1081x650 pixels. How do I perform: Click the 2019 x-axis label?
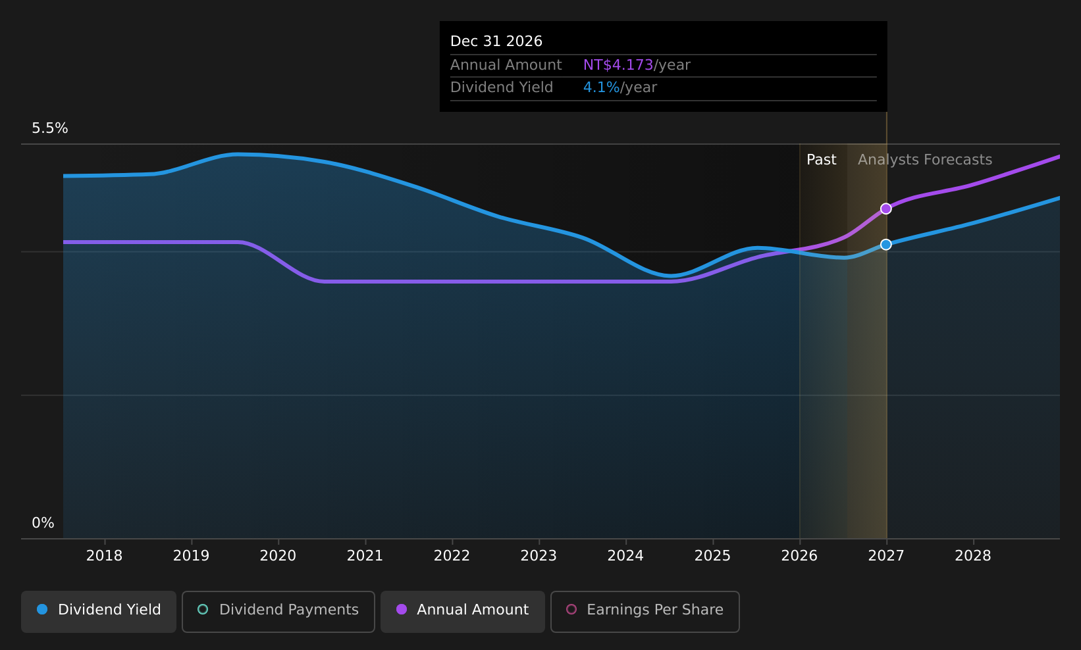pyautogui.click(x=191, y=556)
